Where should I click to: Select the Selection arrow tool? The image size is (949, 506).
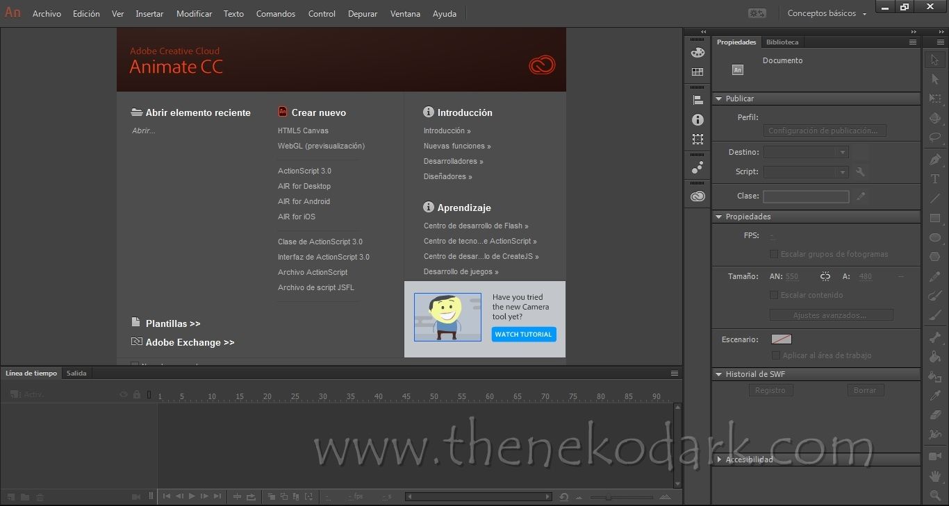pyautogui.click(x=935, y=60)
